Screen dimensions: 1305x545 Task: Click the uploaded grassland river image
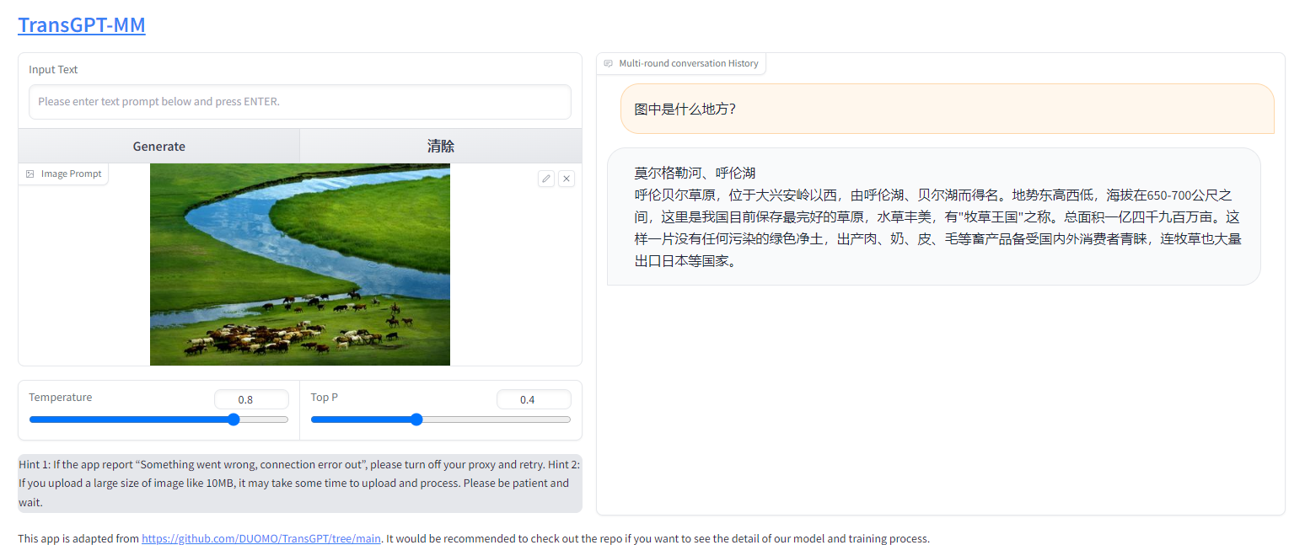click(x=299, y=264)
